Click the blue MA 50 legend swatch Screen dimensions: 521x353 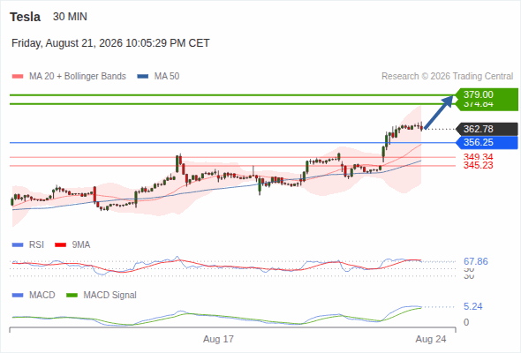(142, 77)
